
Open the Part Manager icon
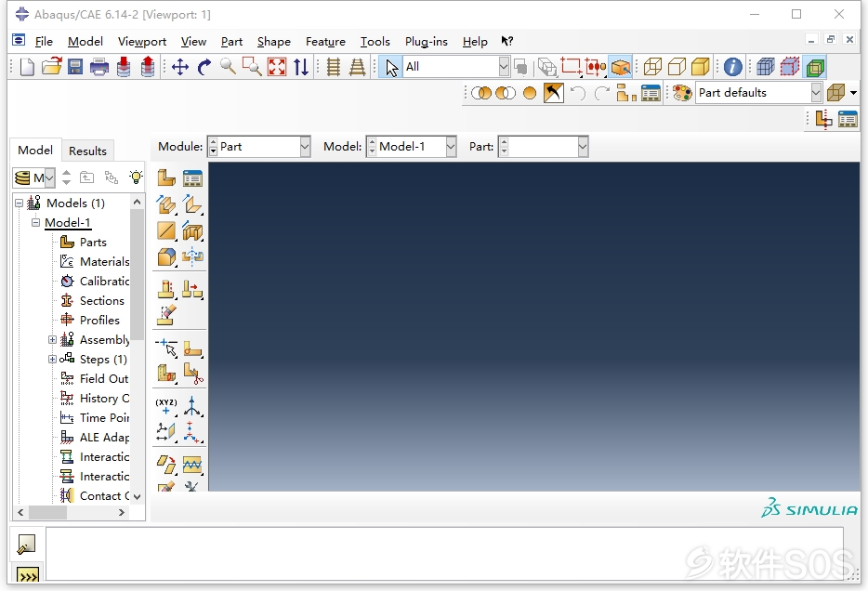click(x=192, y=178)
